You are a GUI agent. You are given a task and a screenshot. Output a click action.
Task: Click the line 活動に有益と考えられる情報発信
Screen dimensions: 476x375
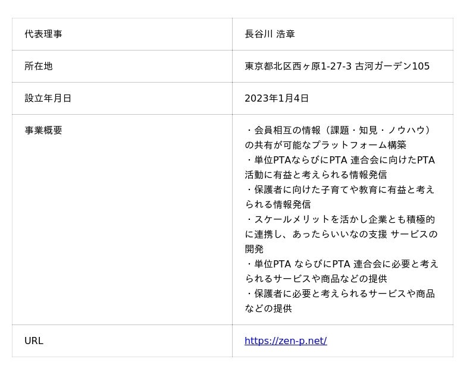point(315,175)
